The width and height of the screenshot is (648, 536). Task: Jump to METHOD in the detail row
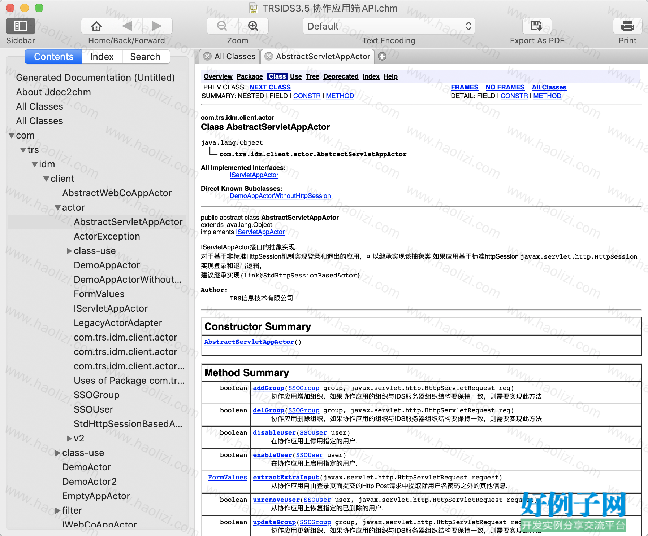547,96
